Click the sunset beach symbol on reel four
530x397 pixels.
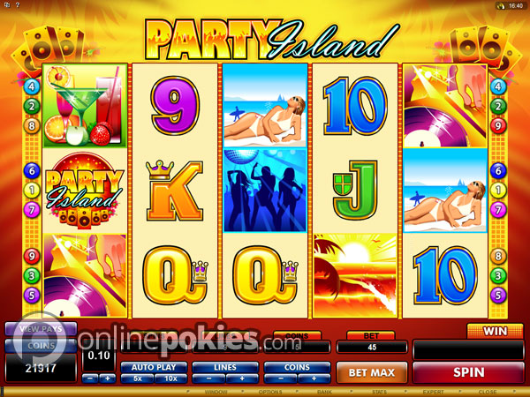(x=355, y=275)
